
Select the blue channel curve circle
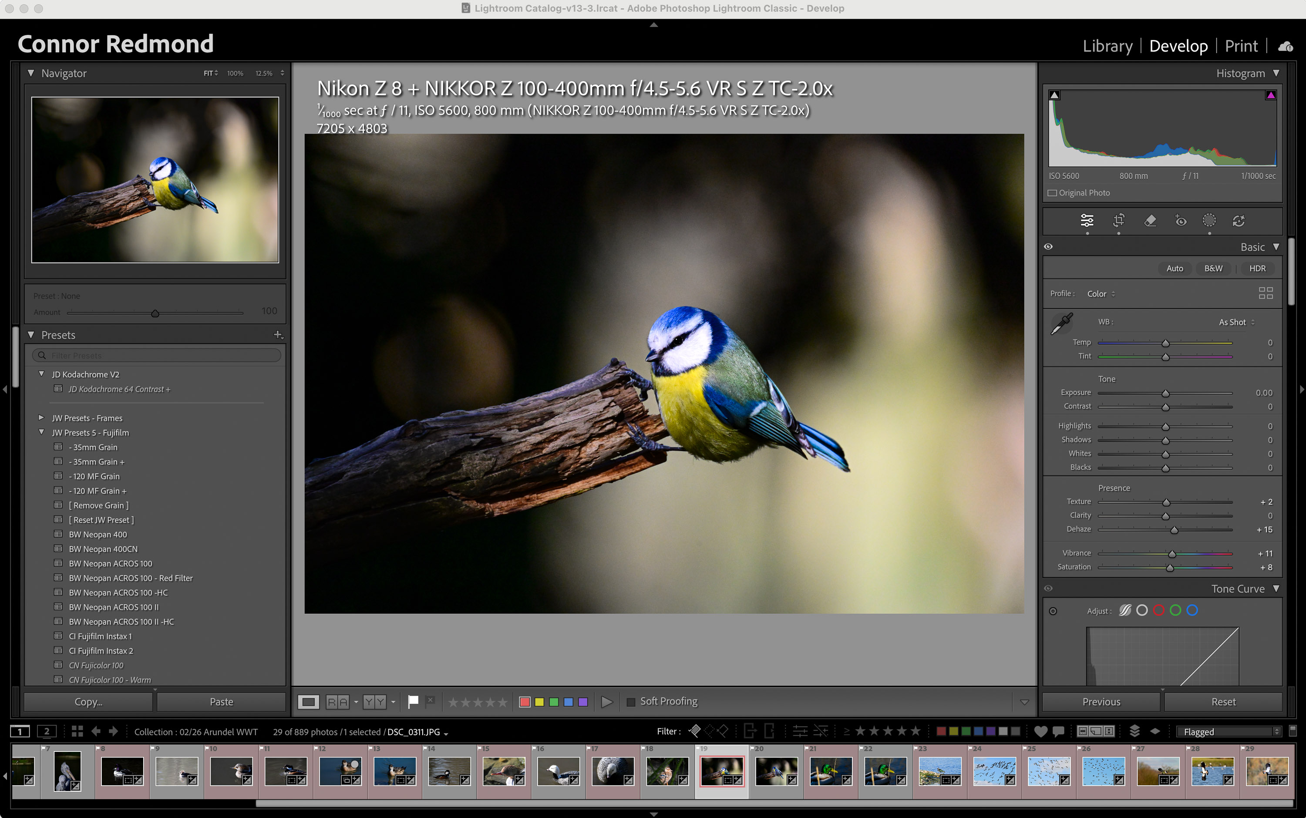point(1192,610)
